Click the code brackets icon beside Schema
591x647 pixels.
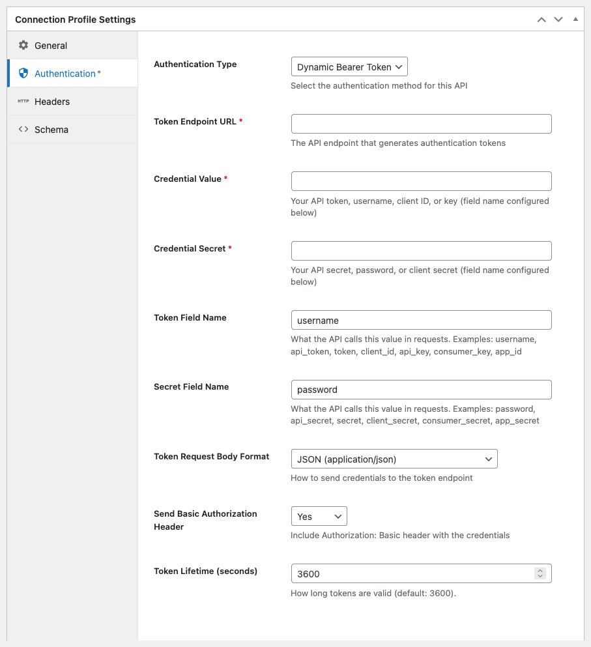pos(23,129)
